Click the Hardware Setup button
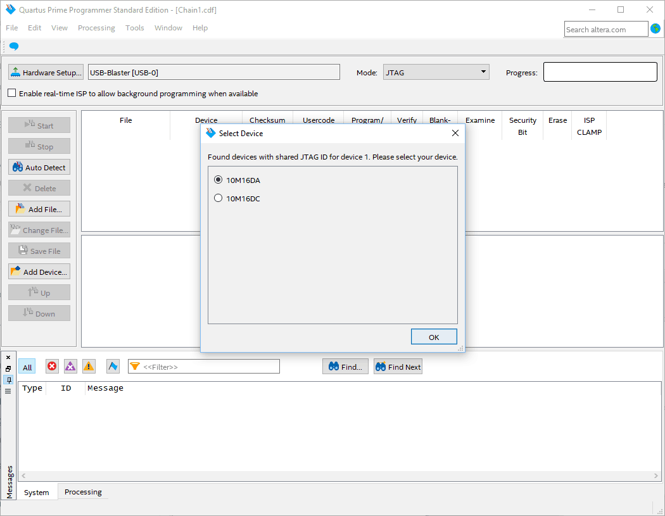Image resolution: width=665 pixels, height=516 pixels. click(x=46, y=72)
